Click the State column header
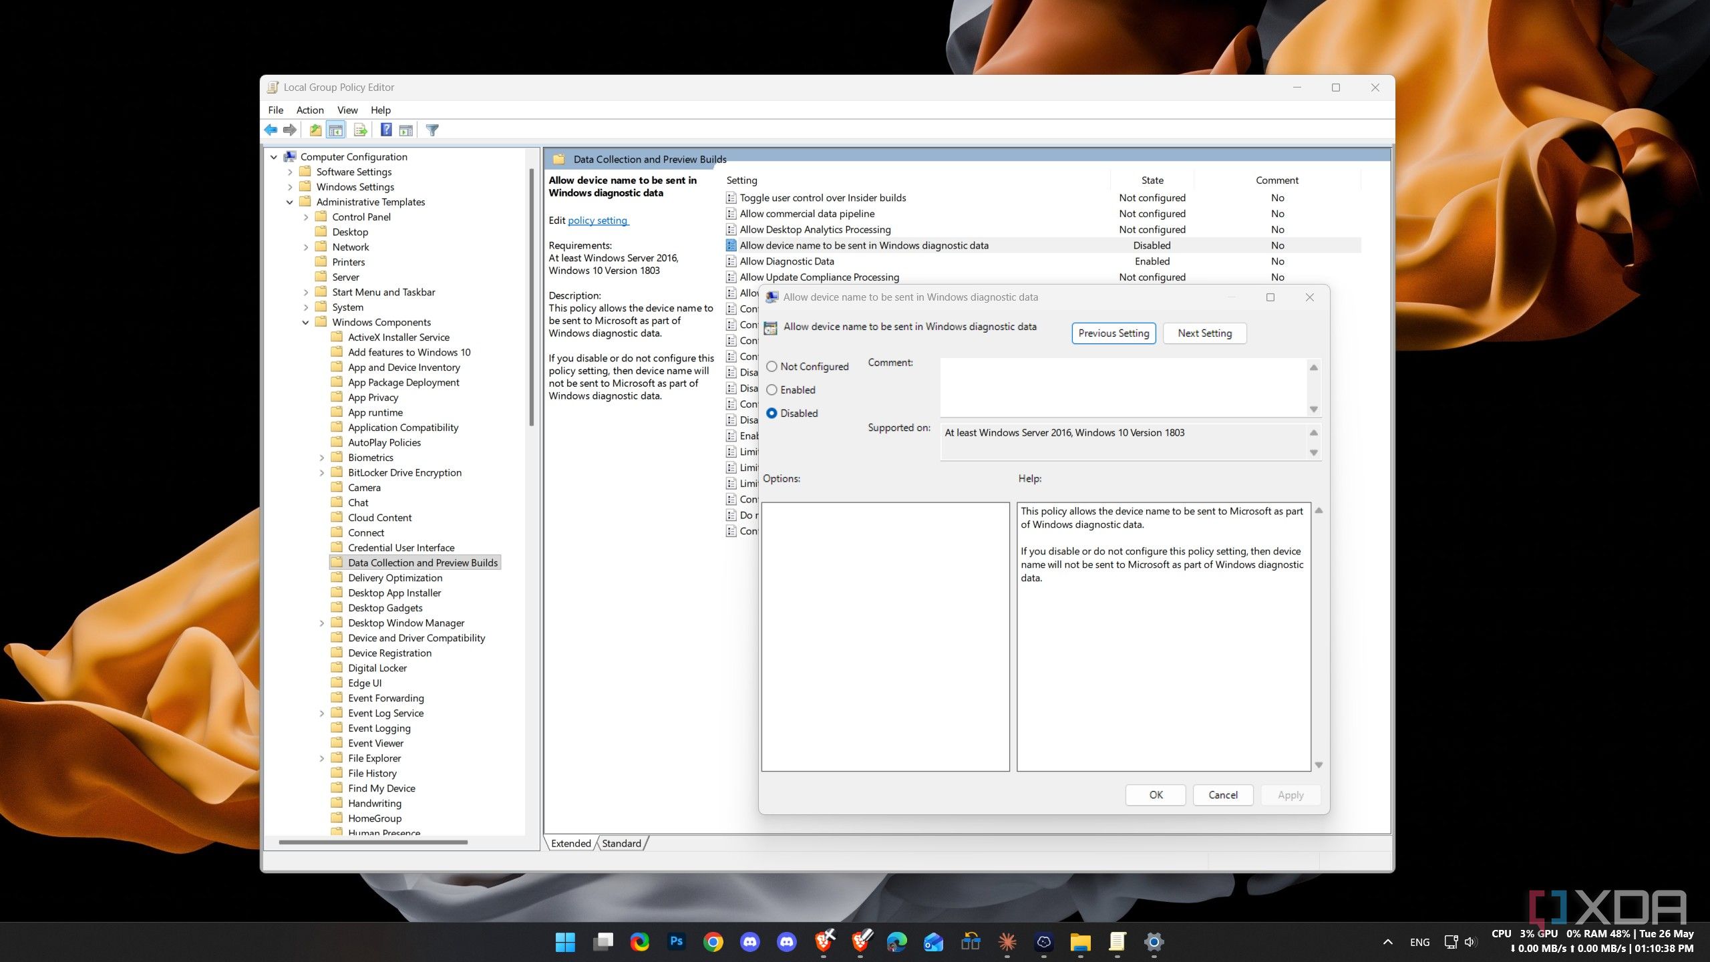The height and width of the screenshot is (962, 1710). [1152, 180]
